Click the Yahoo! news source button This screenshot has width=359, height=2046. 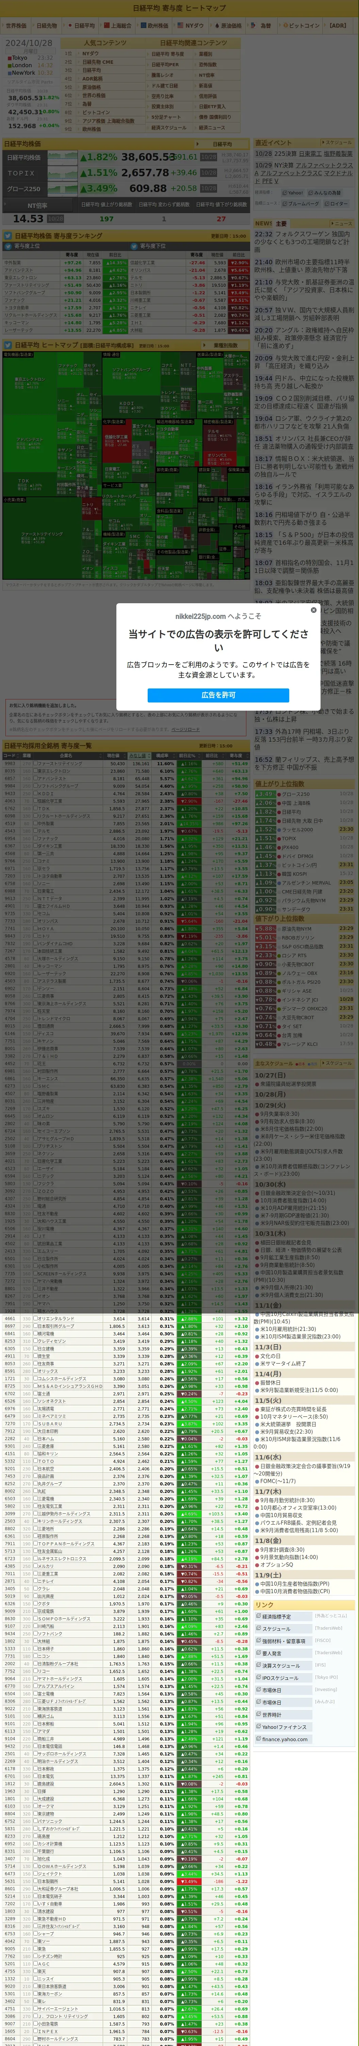(293, 192)
